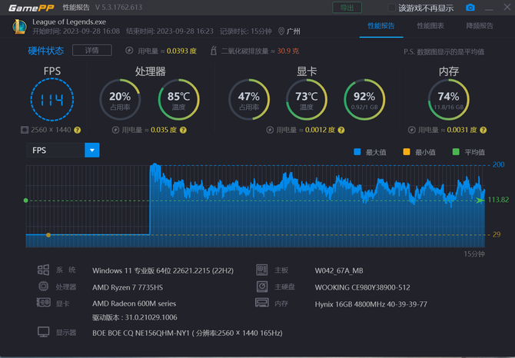Viewport: 515px width, 358px height.
Task: Click driver version 31.0.21029.1006 text
Action: coord(135,317)
